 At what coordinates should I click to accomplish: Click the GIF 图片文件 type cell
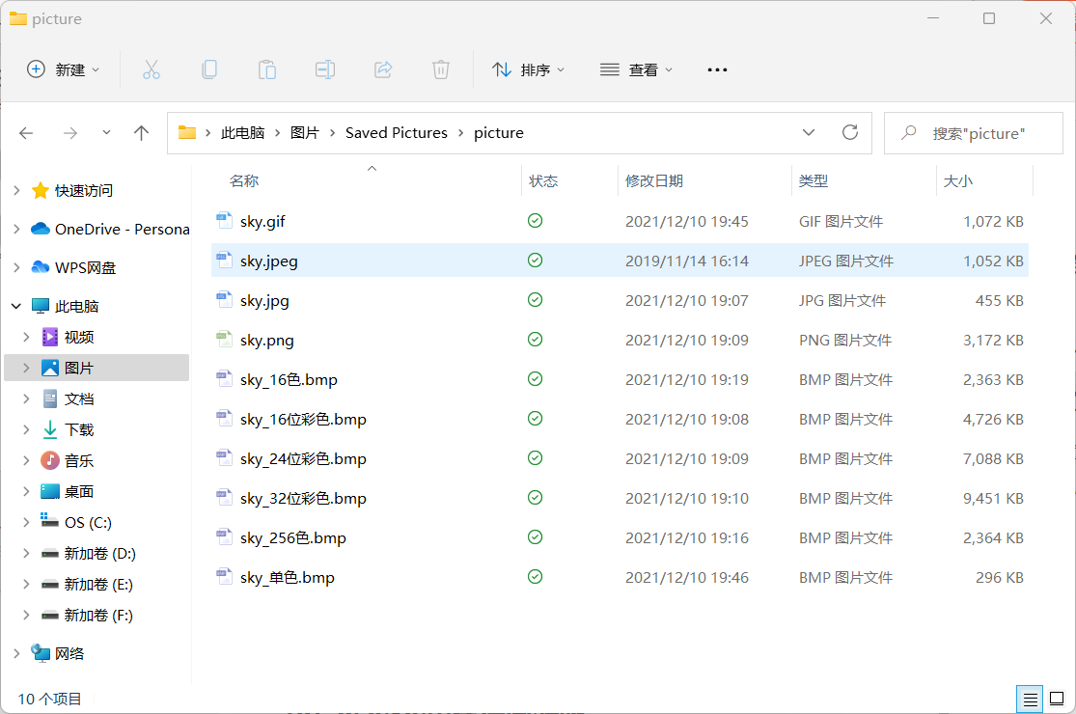pos(841,222)
